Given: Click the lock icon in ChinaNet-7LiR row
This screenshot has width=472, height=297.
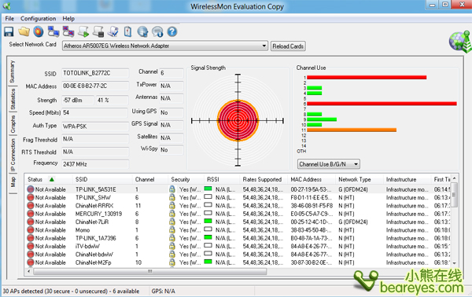Looking at the screenshot, I should point(171,222).
